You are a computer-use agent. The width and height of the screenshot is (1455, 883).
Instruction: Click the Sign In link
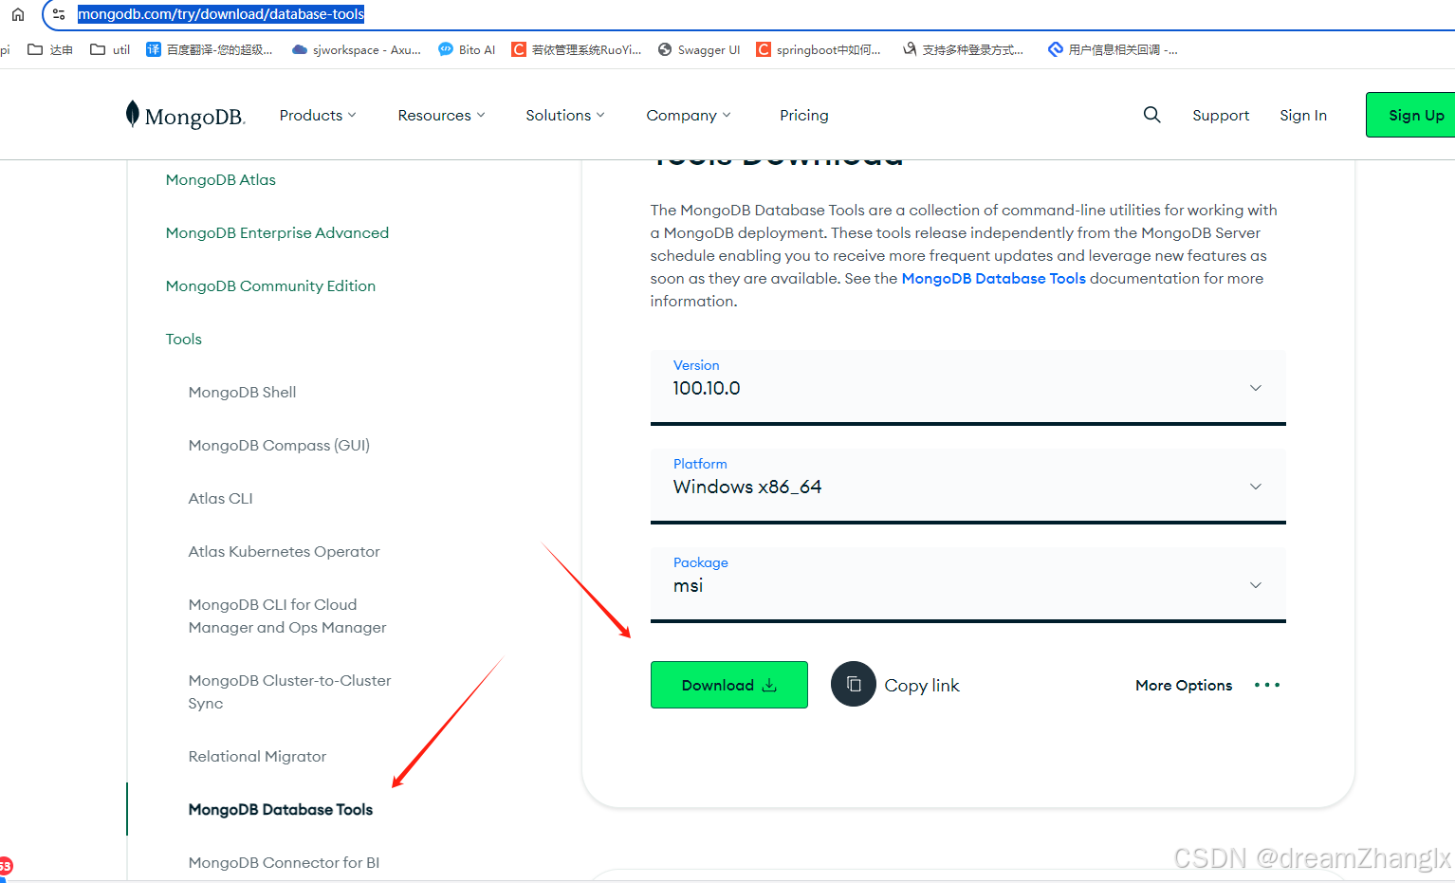point(1303,115)
